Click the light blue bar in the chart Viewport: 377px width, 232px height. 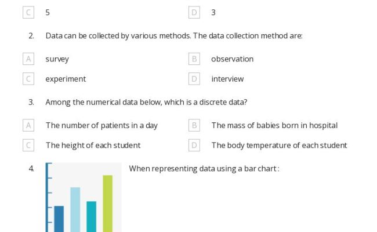(x=75, y=209)
